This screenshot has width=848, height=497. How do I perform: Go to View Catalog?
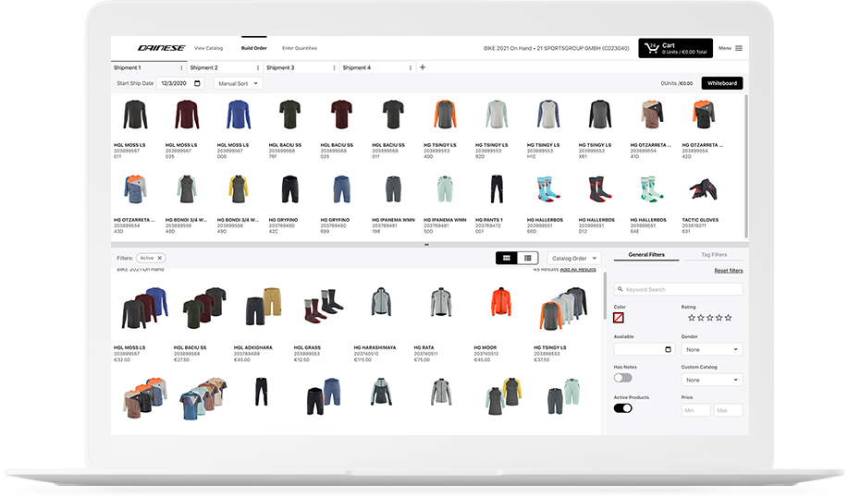click(x=208, y=48)
